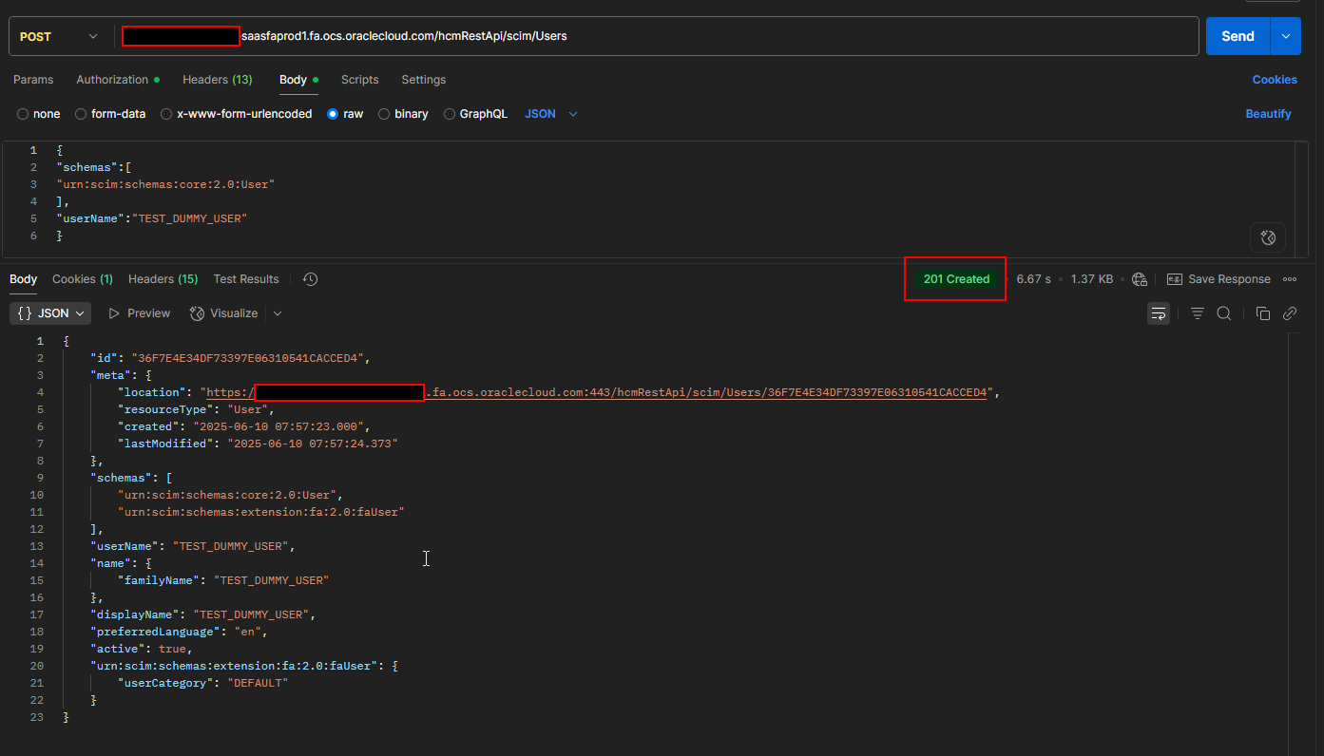The height and width of the screenshot is (756, 1324).
Task: Switch to the Preview view
Action: point(140,313)
